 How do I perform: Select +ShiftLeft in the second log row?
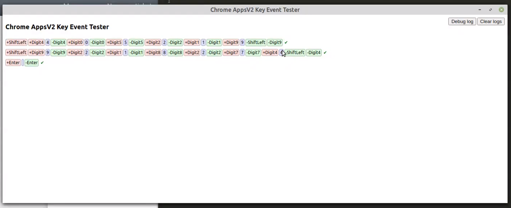point(16,52)
